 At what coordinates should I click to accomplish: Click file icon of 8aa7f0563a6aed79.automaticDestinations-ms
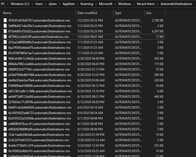pos(5,47)
